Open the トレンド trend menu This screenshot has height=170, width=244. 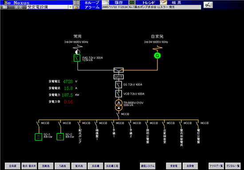pos(149,3)
